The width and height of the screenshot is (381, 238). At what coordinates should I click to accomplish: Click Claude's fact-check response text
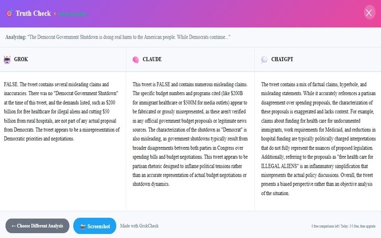[190, 134]
